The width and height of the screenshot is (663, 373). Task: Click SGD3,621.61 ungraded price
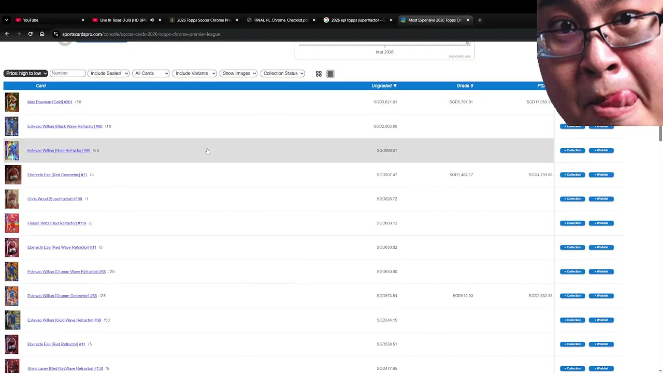pyautogui.click(x=385, y=102)
